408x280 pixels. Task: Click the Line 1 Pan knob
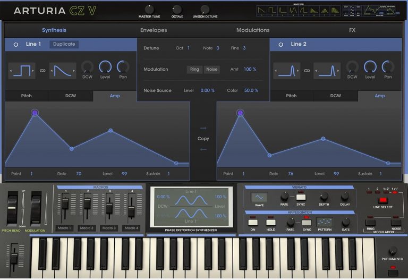tap(123, 67)
